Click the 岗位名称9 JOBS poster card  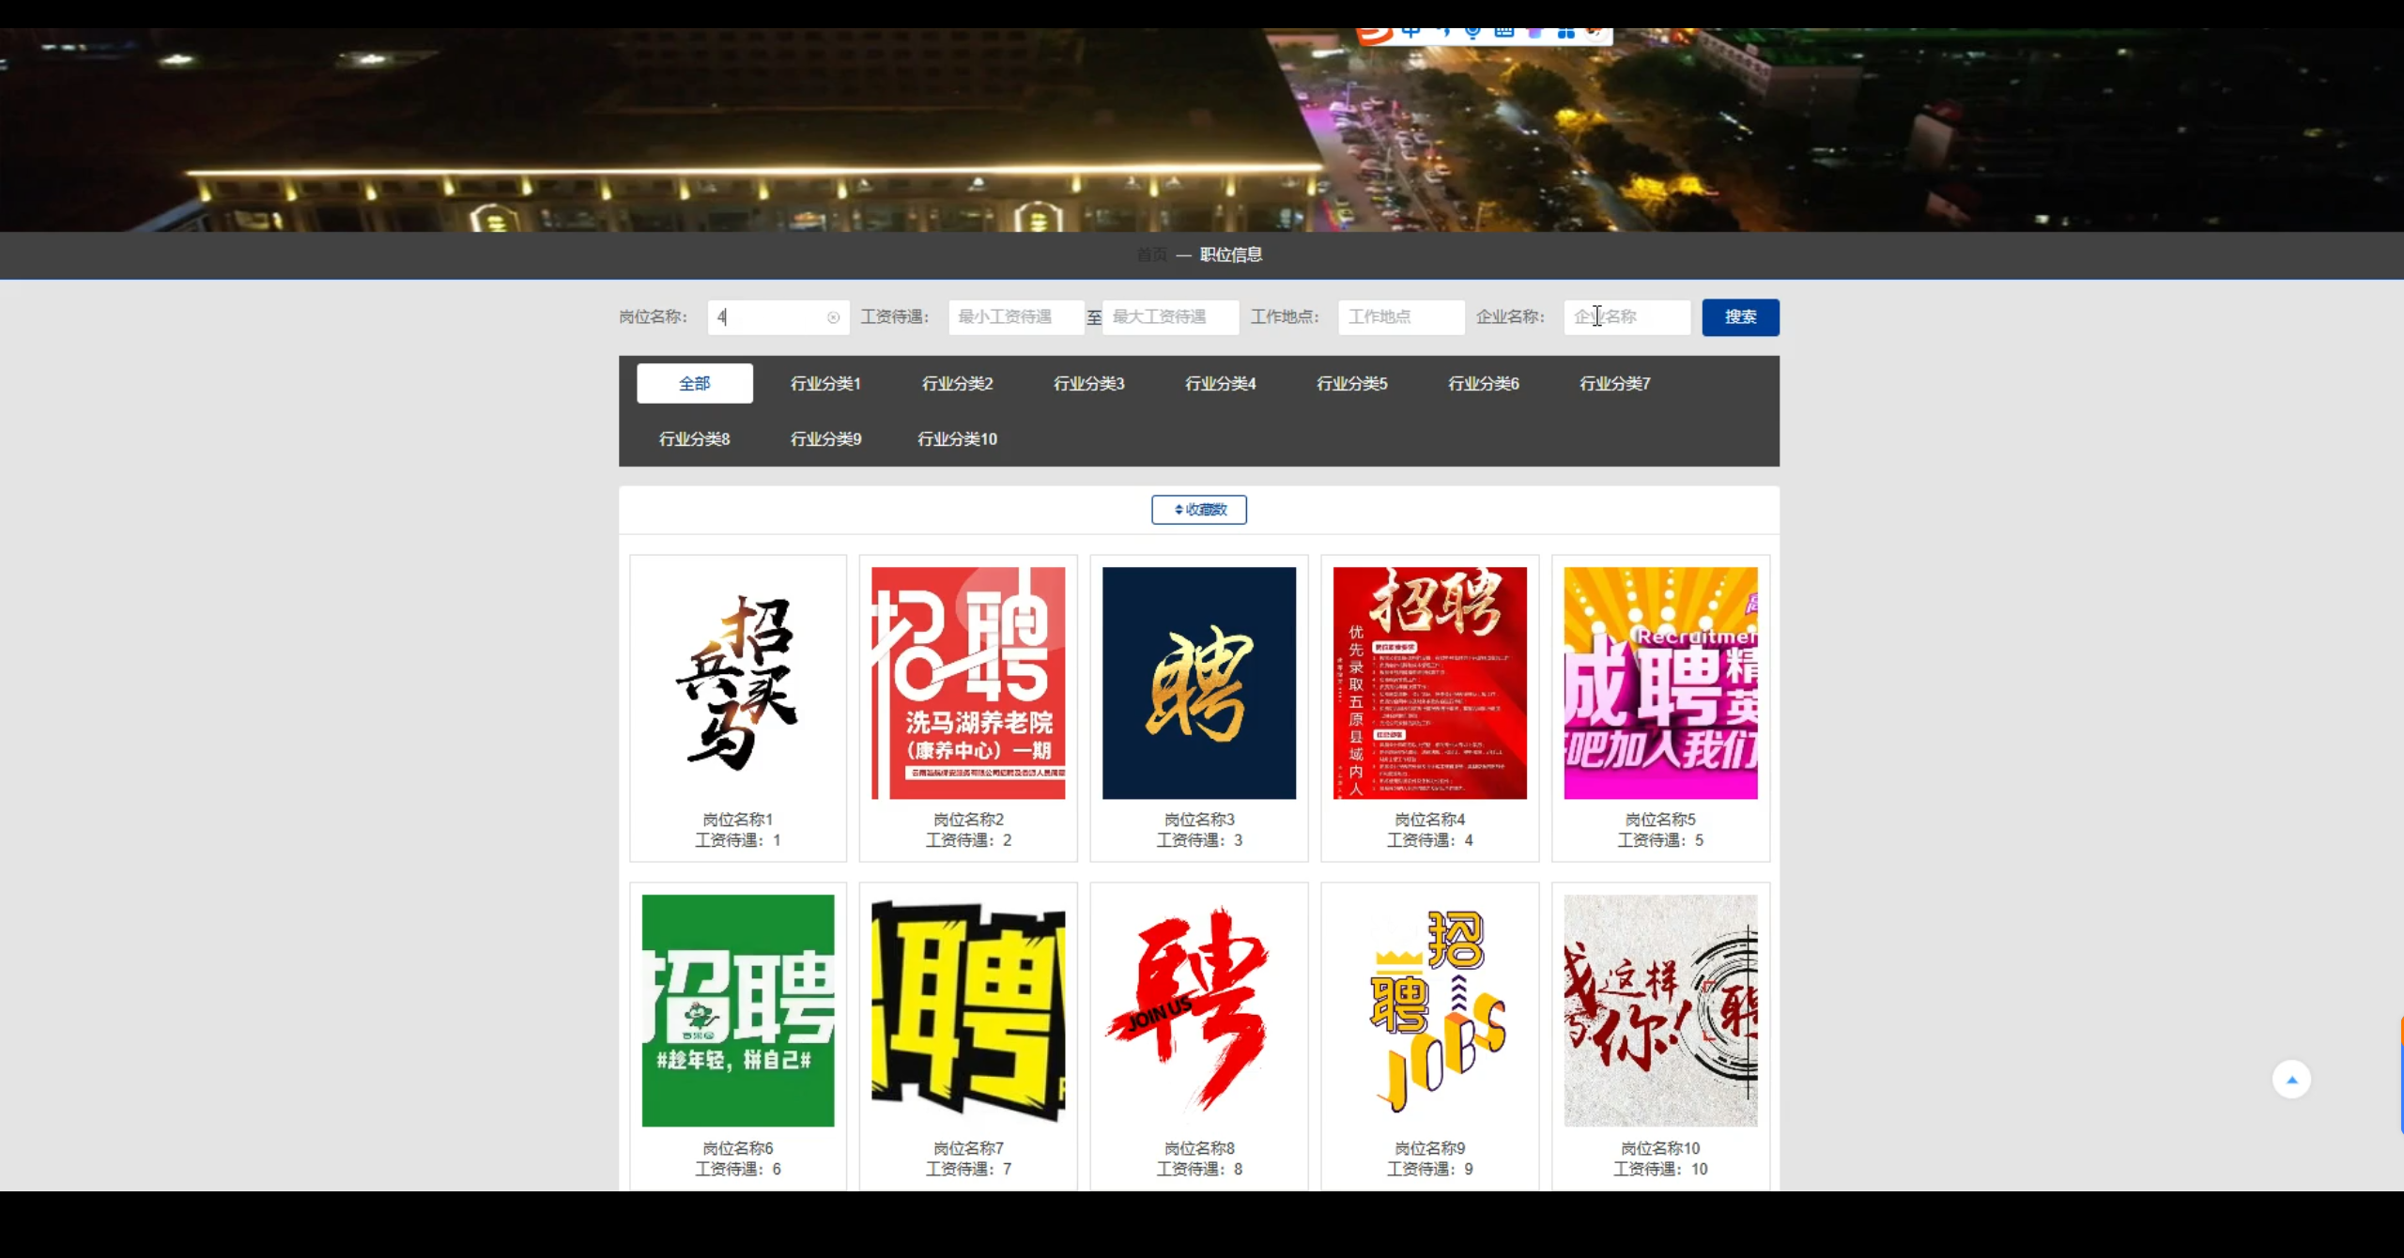tap(1429, 1010)
